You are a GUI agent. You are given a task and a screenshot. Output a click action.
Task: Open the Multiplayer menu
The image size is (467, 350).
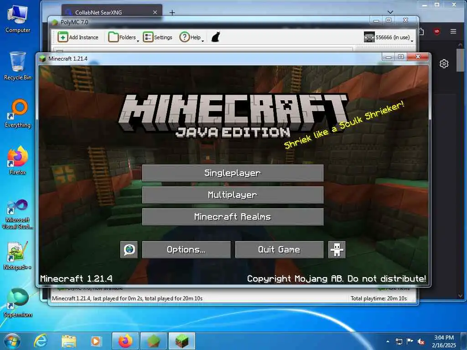pyautogui.click(x=233, y=195)
